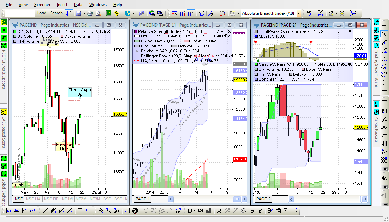Select the arrow pointer tool
Image resolution: width=389 pixels, height=222 pixels.
[x=384, y=34]
